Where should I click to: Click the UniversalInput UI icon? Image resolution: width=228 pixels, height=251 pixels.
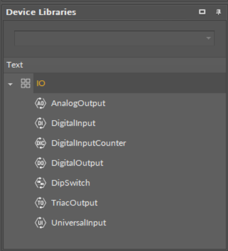pos(40,223)
